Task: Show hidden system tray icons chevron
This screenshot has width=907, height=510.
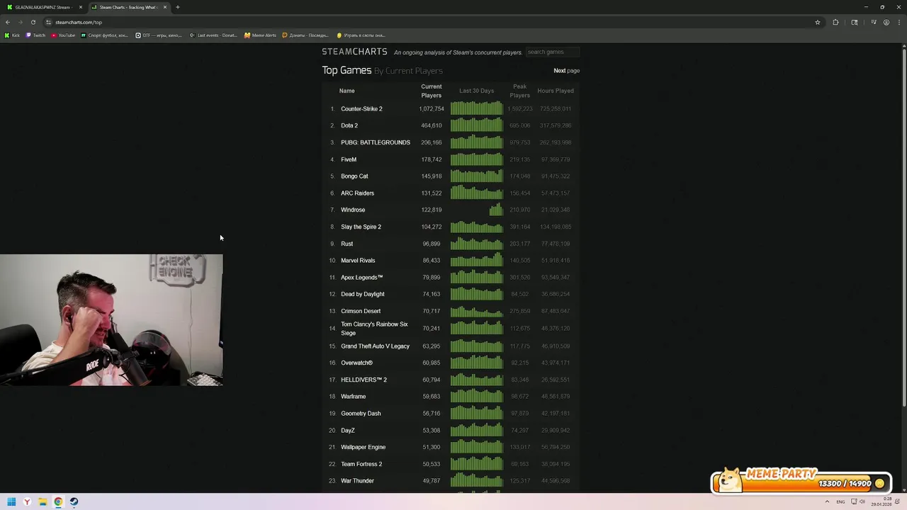Action: (827, 501)
